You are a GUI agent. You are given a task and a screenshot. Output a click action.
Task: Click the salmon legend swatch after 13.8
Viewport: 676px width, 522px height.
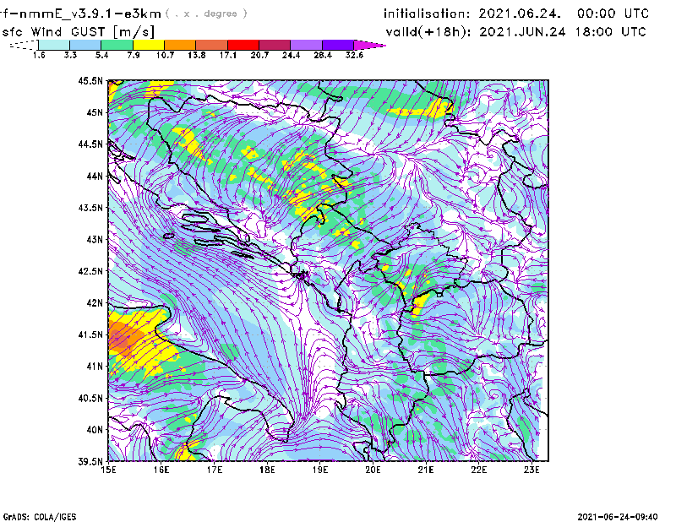[212, 45]
